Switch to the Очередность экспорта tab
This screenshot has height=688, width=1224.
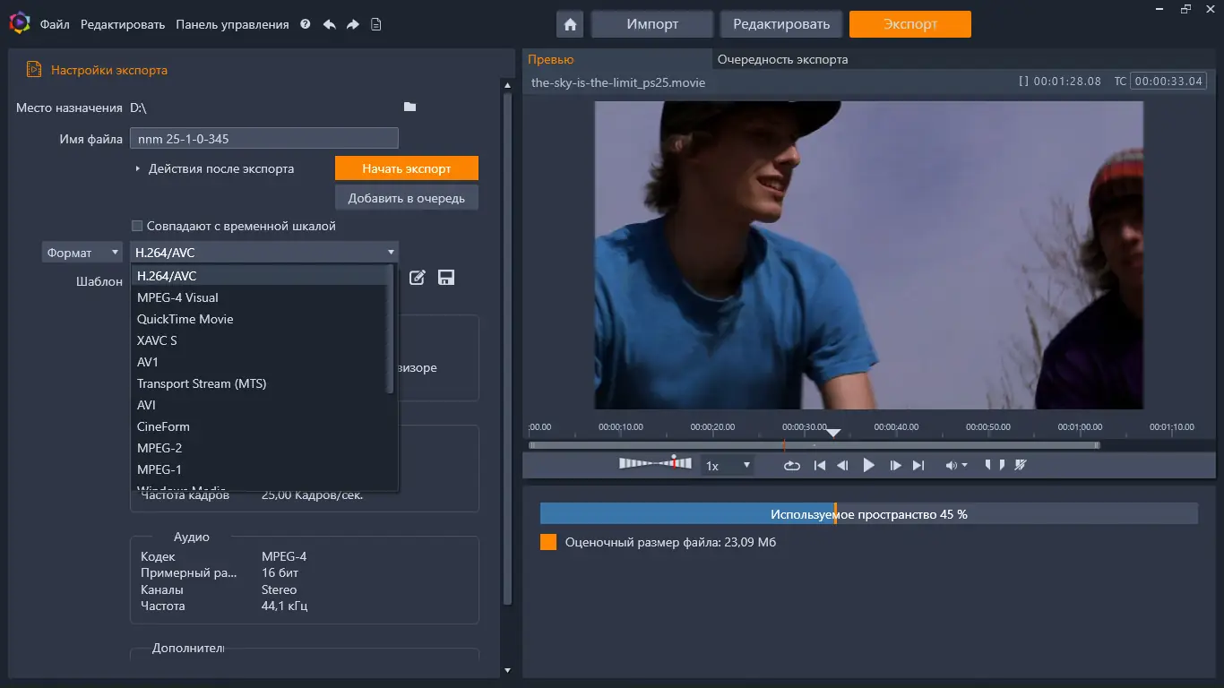click(x=781, y=59)
